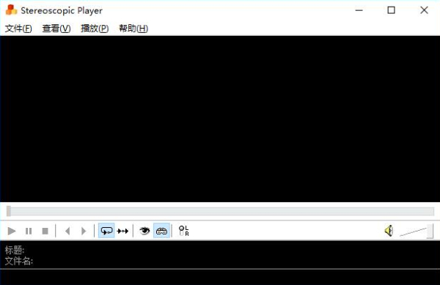Open the 文件(F) menu
Image resolution: width=440 pixels, height=285 pixels.
pos(18,29)
